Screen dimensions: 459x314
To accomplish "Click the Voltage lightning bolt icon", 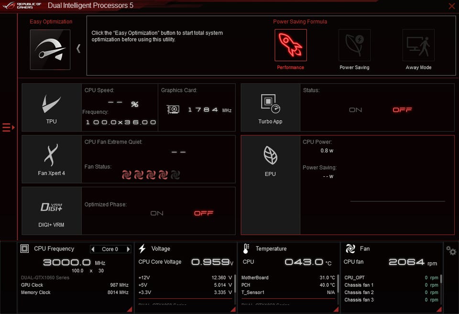I will 142,249.
